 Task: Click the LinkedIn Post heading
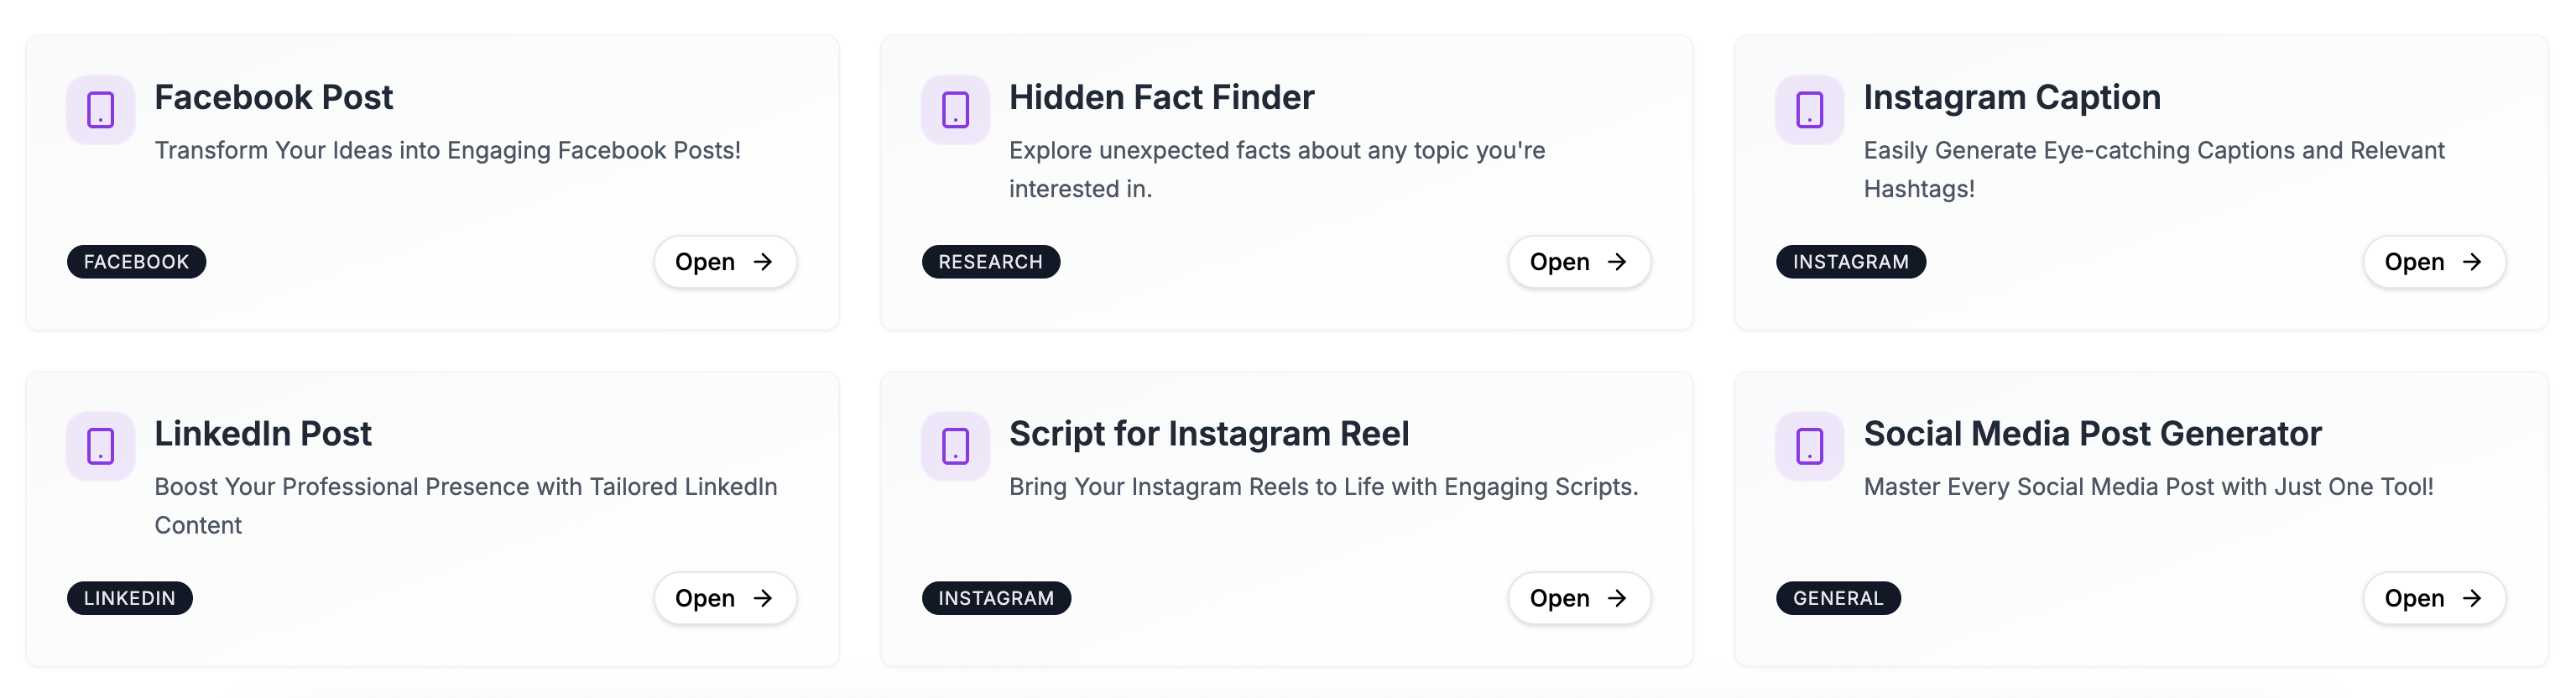263,434
